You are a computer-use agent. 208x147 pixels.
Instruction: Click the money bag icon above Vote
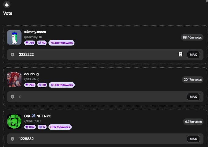pyautogui.click(x=6, y=4)
